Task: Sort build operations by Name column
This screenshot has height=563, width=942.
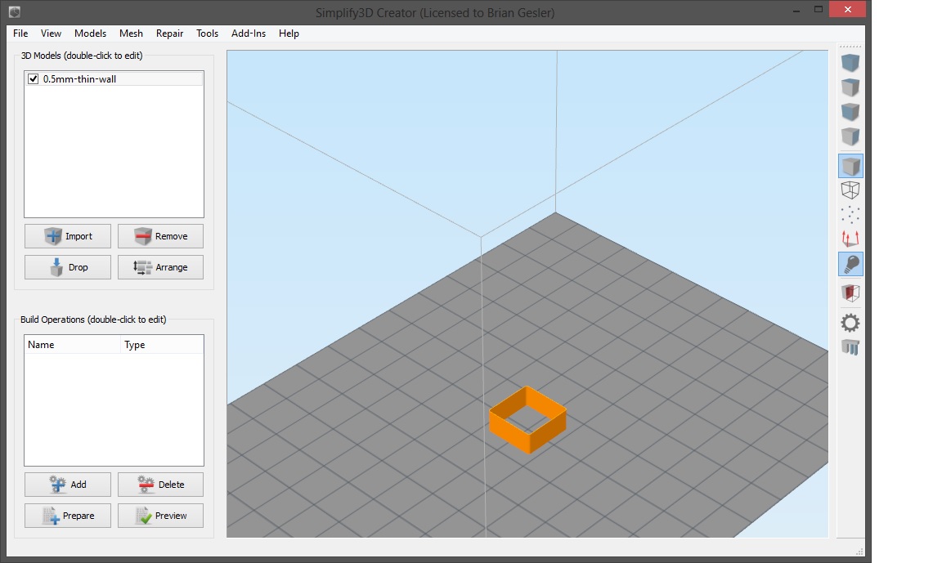Action: click(x=73, y=345)
